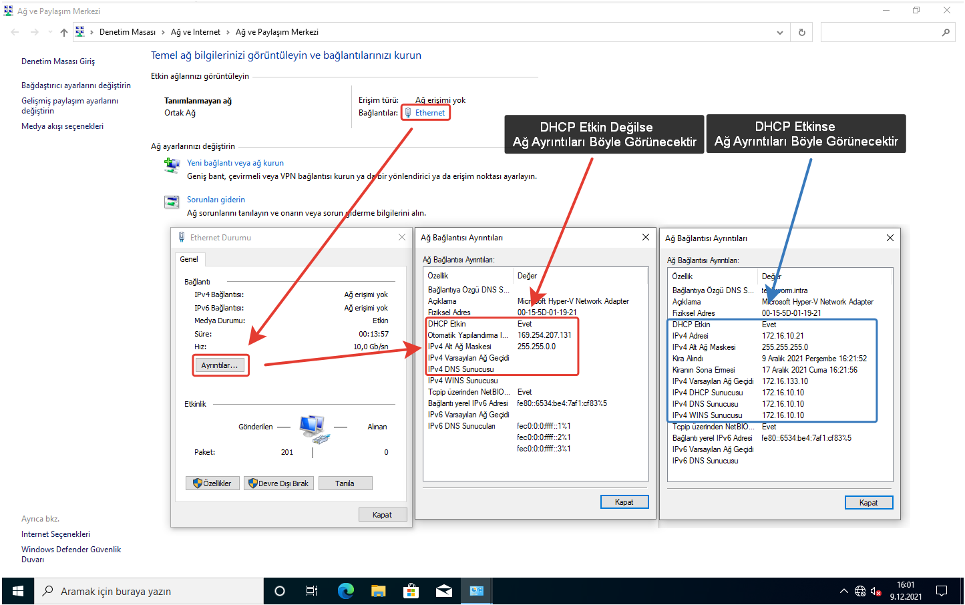The height and width of the screenshot is (605, 965).
Task: Open File Explorer from the taskbar
Action: [379, 591]
